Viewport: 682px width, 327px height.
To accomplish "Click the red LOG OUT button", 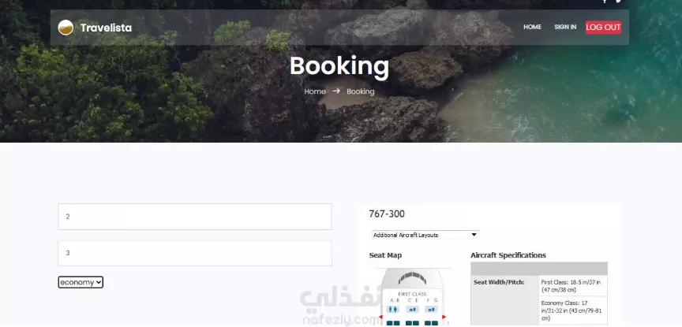I will tap(603, 28).
